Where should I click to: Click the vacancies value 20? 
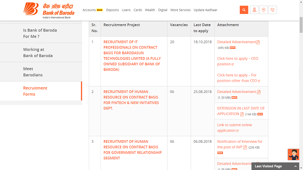(x=172, y=42)
